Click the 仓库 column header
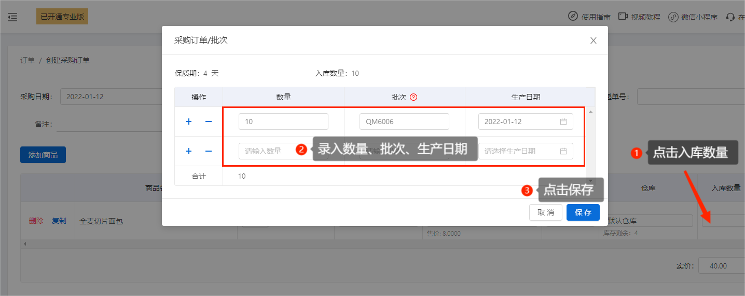 pyautogui.click(x=649, y=188)
